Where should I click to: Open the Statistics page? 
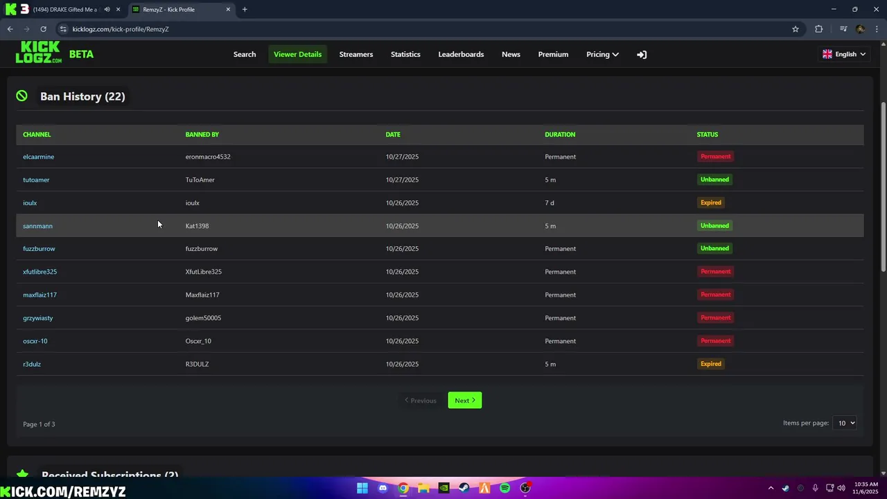[405, 54]
